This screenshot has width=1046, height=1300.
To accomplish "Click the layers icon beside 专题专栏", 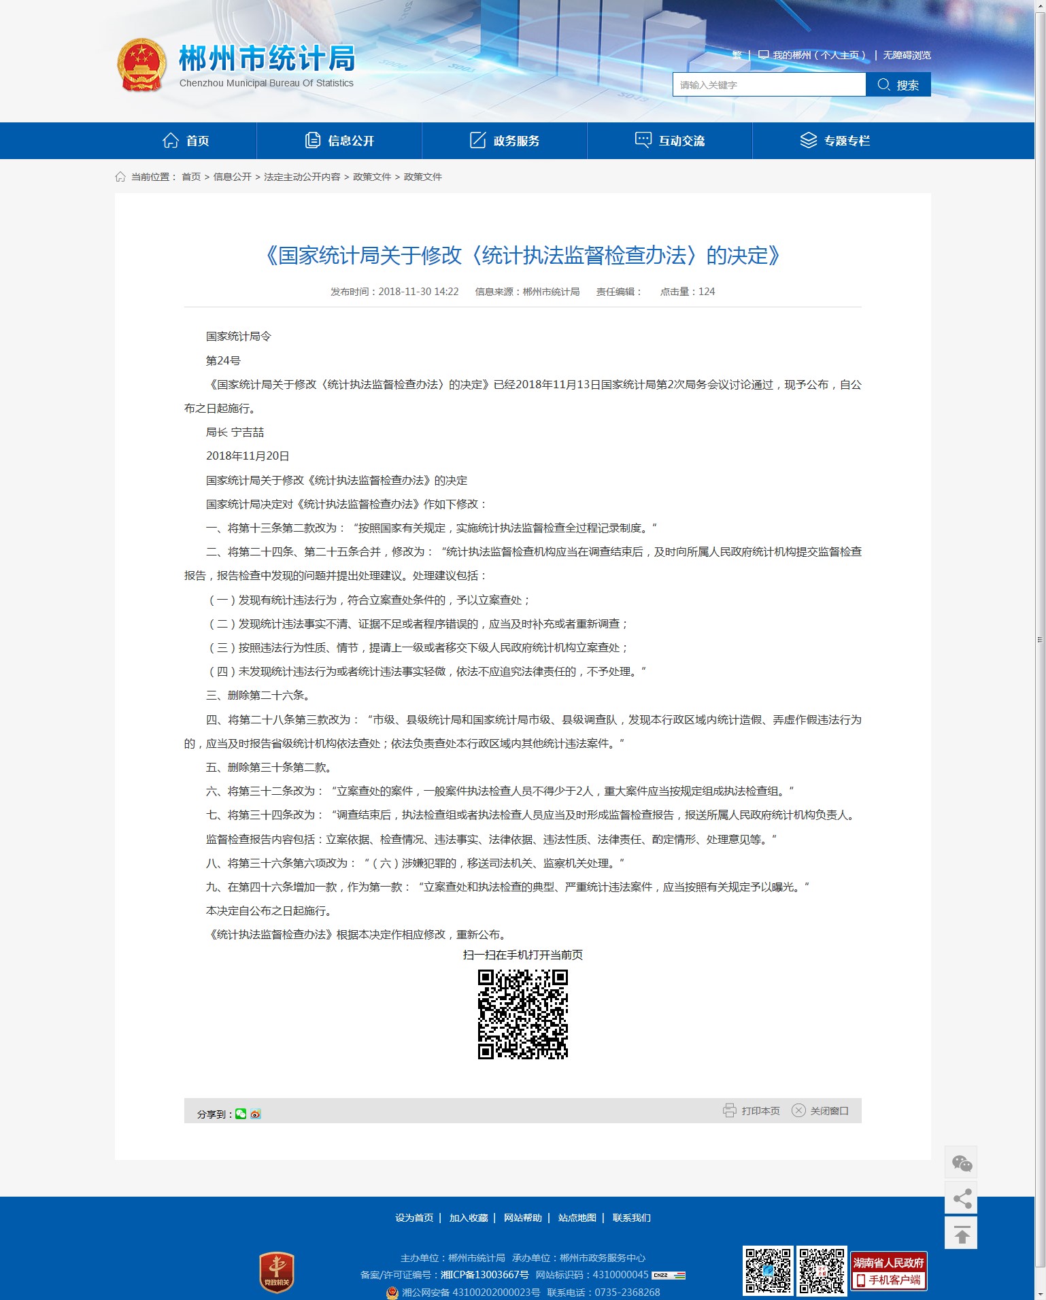I will point(808,140).
